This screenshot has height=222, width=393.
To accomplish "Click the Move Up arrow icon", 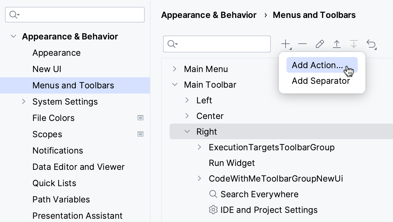I will (x=337, y=44).
